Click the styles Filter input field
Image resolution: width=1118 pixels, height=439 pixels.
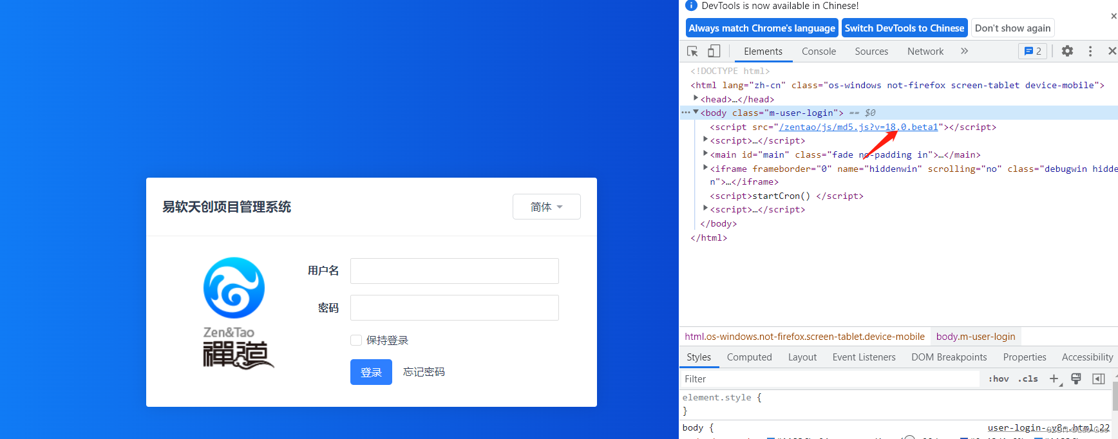click(x=829, y=378)
